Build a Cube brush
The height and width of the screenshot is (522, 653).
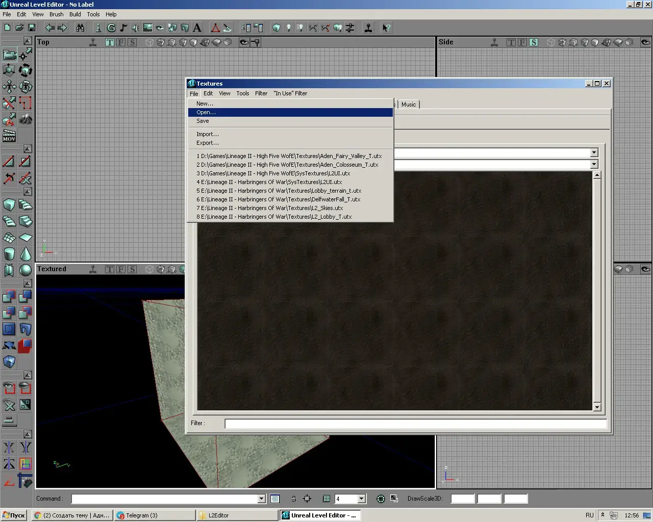click(x=9, y=205)
